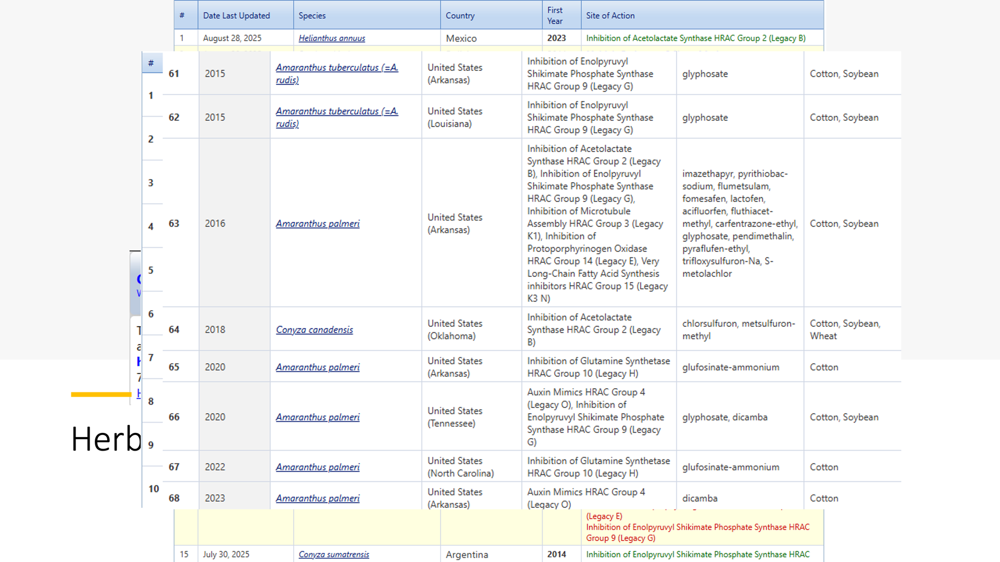Open Amaranthus palmeri link in row 65
1000x562 pixels.
(317, 367)
